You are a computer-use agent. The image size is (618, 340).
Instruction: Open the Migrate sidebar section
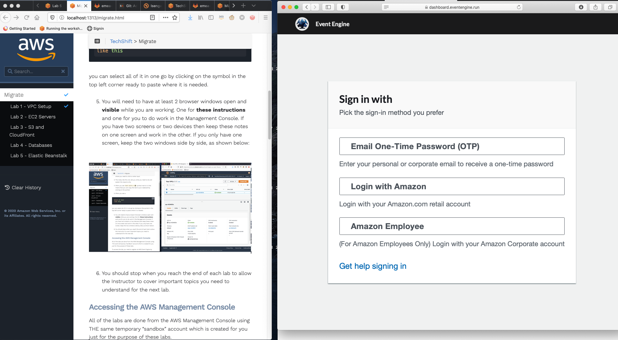(x=37, y=95)
